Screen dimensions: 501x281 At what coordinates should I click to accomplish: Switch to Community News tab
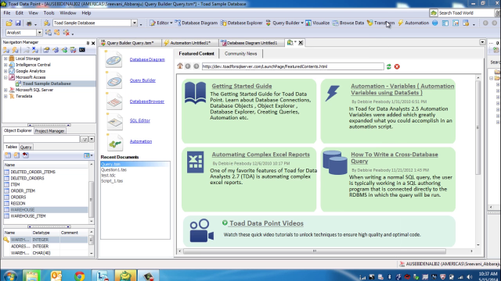240,54
